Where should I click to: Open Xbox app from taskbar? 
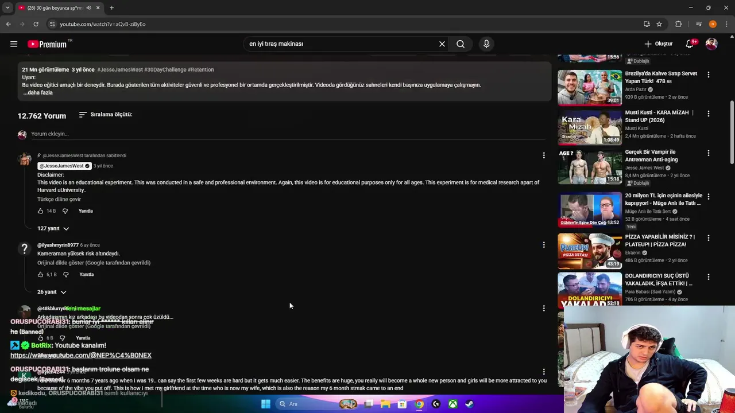click(453, 404)
